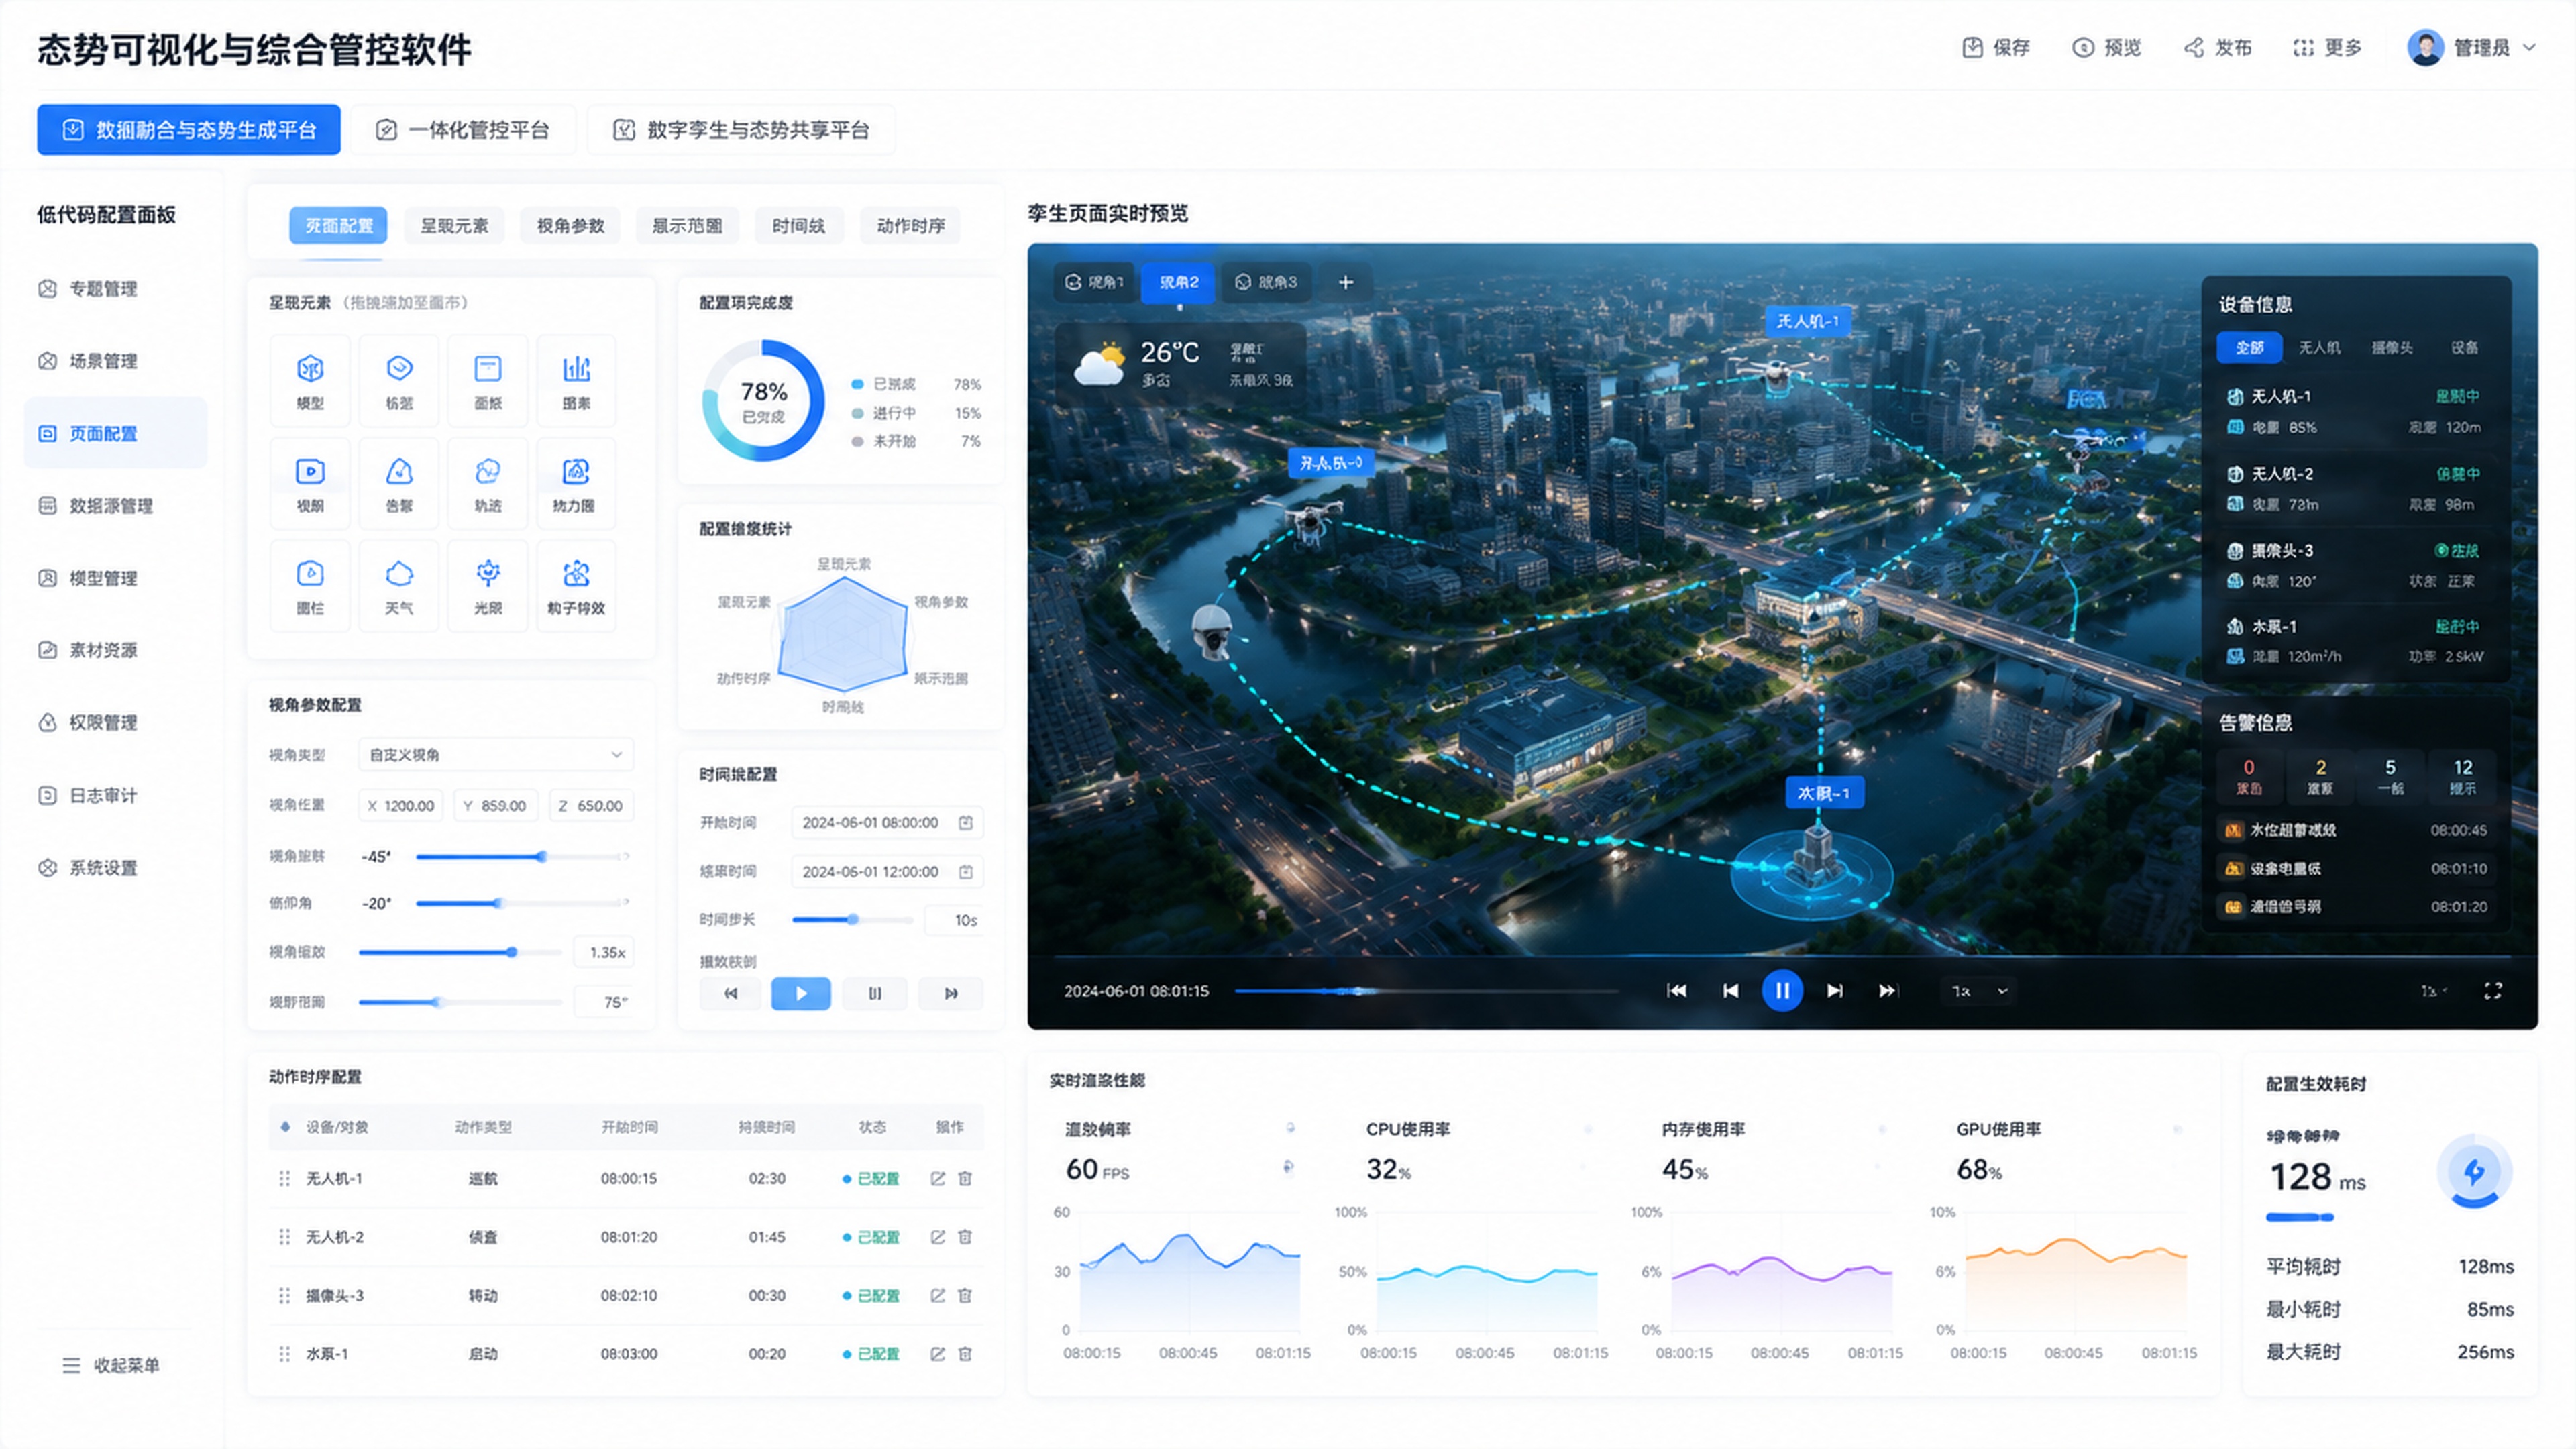Click the calendar icon for 开始时间
This screenshot has height=1449, width=2576.
point(966,823)
